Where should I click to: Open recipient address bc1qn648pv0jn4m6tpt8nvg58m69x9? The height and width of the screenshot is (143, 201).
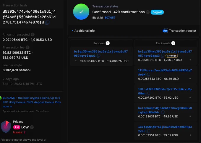click(165, 110)
